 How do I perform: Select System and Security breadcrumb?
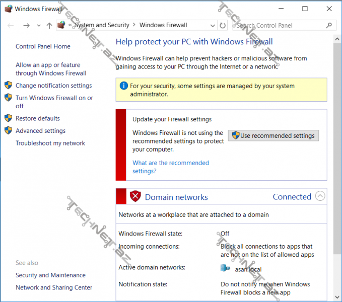(x=102, y=25)
